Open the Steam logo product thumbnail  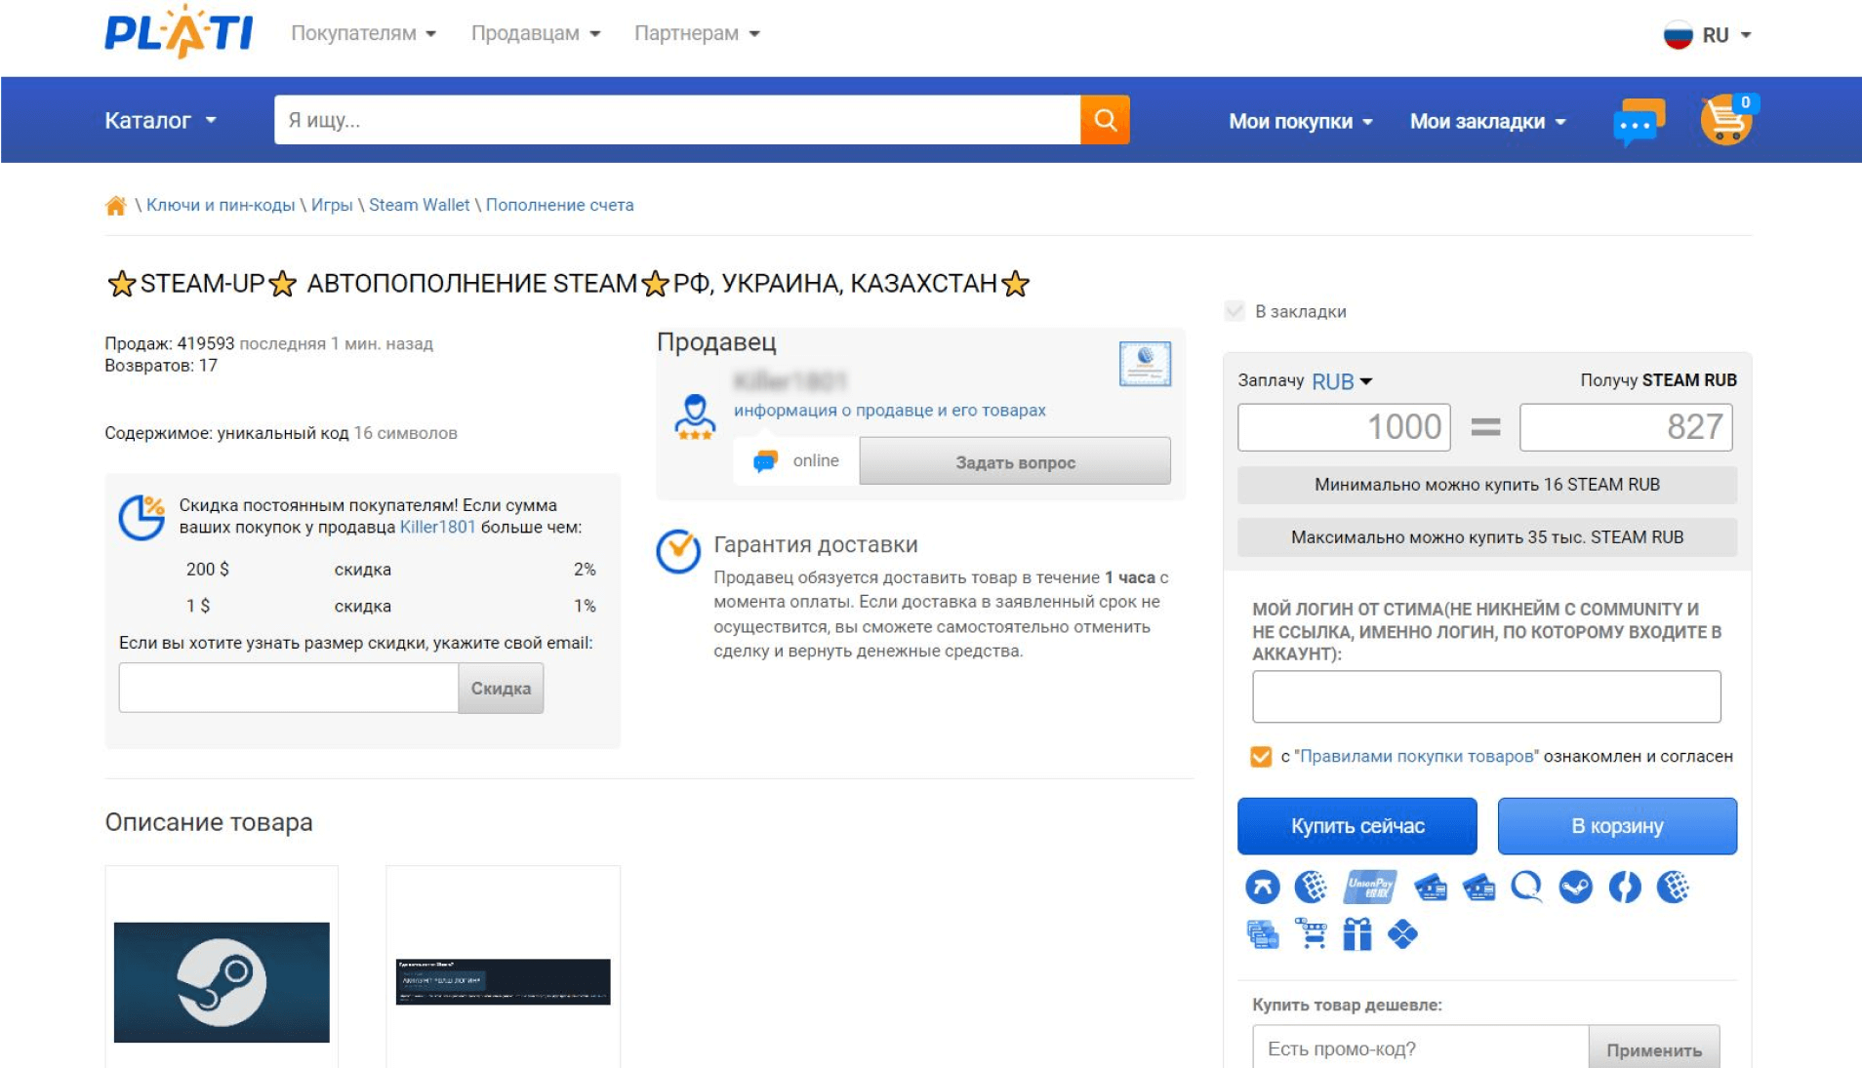tap(222, 981)
